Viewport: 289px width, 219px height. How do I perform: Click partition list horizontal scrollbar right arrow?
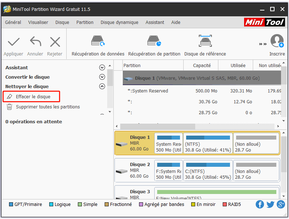pyautogui.click(x=278, y=127)
